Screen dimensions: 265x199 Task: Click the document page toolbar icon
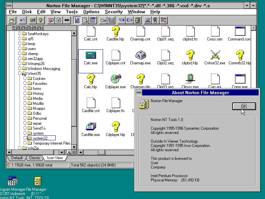(59, 20)
